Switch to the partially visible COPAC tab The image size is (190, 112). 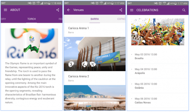click(x=121, y=19)
